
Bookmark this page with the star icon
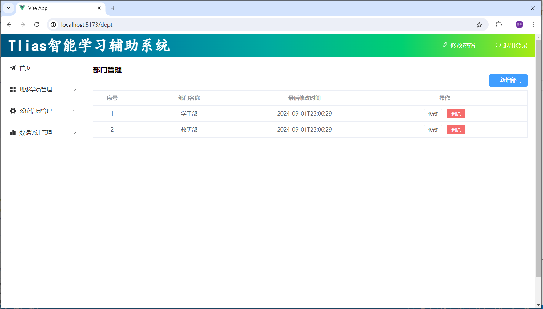pyautogui.click(x=479, y=25)
